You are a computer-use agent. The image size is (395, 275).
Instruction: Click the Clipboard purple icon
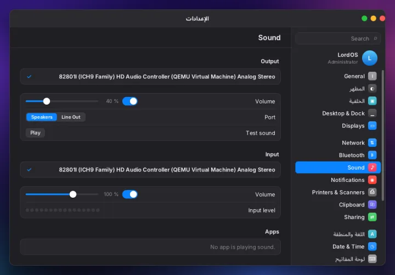click(x=372, y=204)
